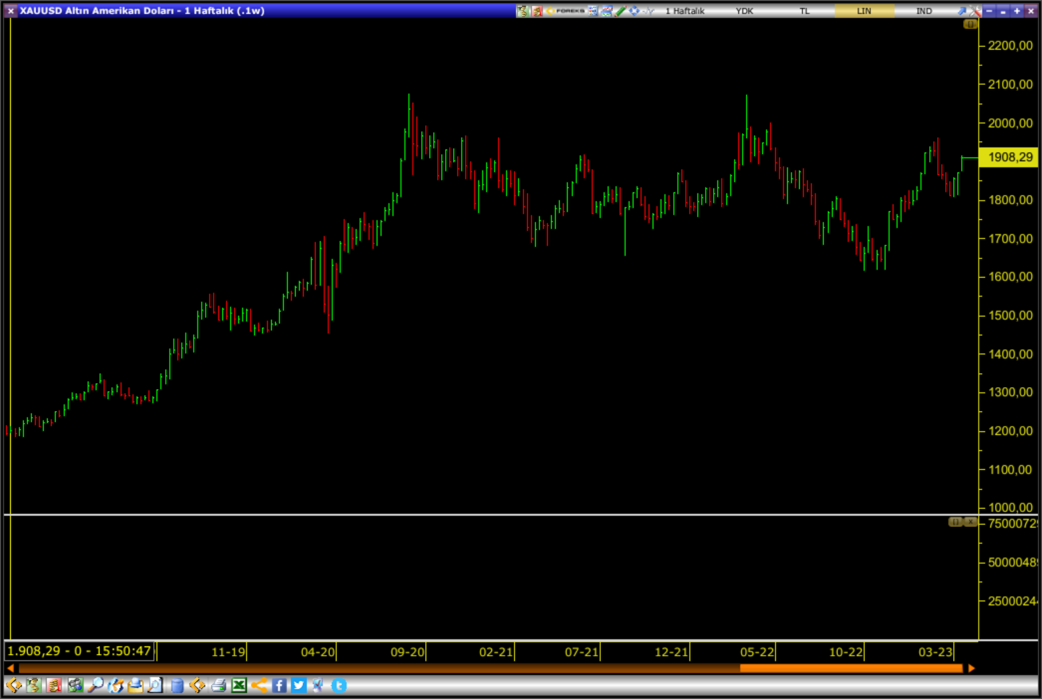Toggle the TL currency option
Image resolution: width=1042 pixels, height=699 pixels.
(804, 11)
